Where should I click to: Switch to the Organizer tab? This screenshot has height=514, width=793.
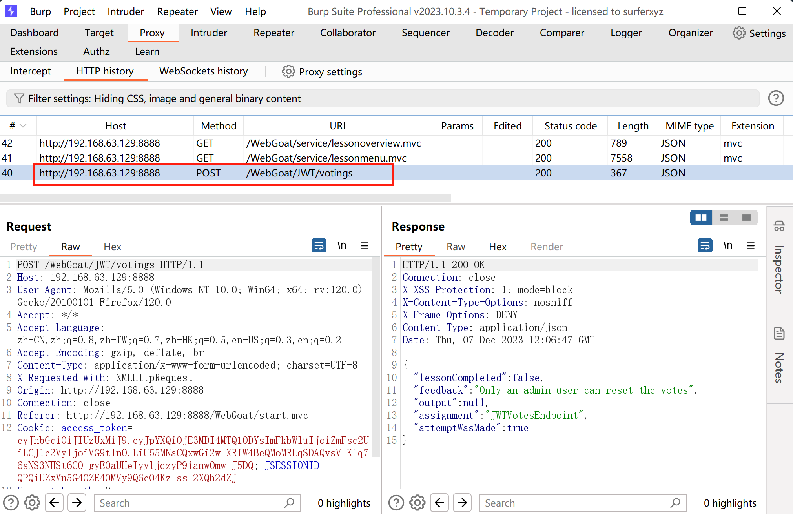tap(691, 33)
